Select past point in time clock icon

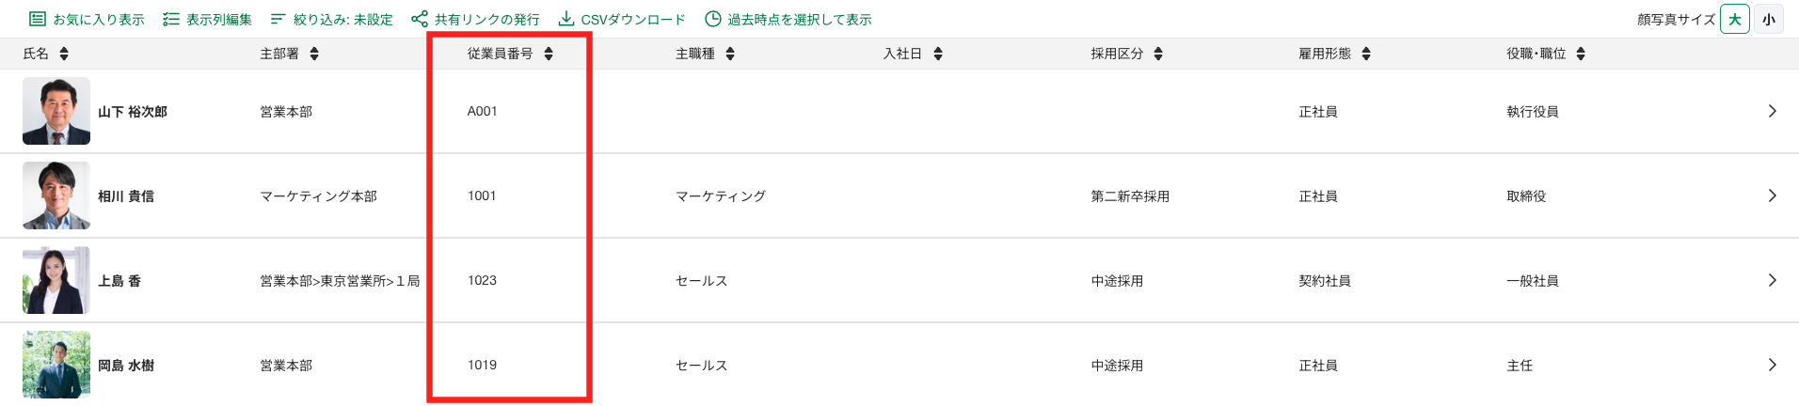713,19
